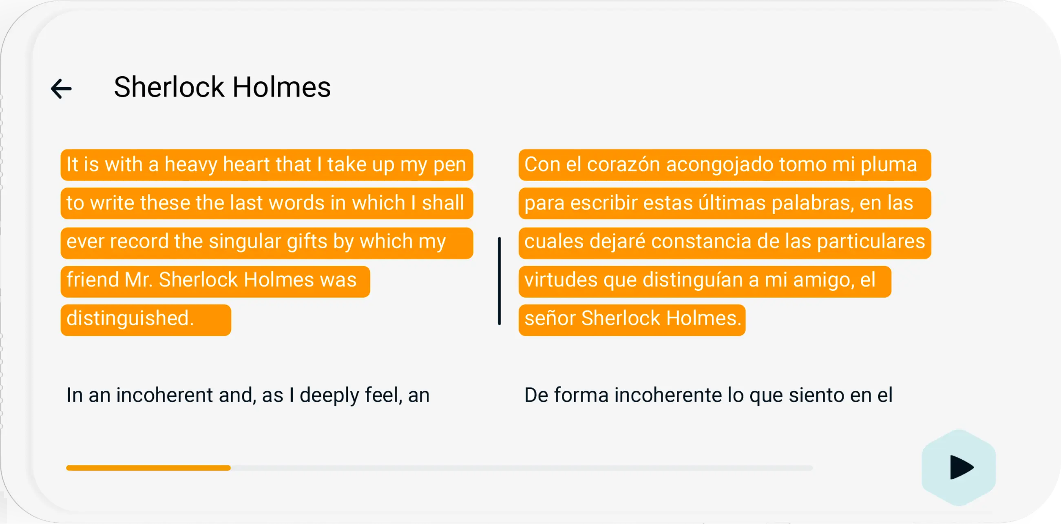Click the end of the progress track
This screenshot has width=1061, height=524.
(807, 468)
